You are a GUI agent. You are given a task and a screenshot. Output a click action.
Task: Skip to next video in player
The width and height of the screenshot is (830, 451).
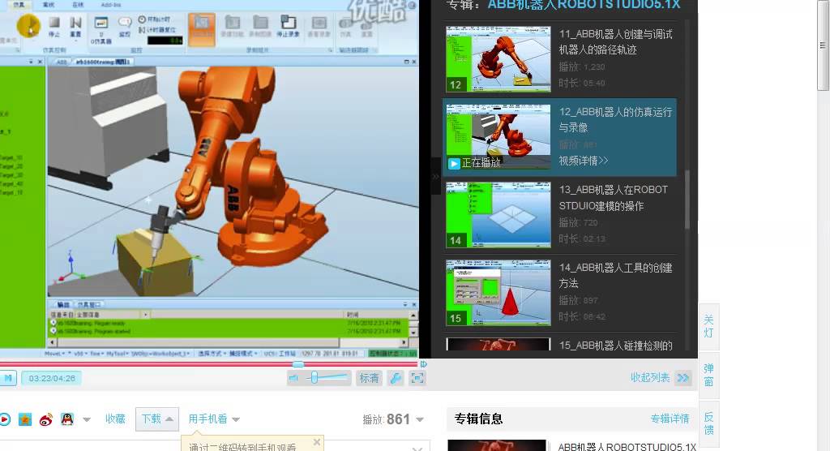click(8, 378)
